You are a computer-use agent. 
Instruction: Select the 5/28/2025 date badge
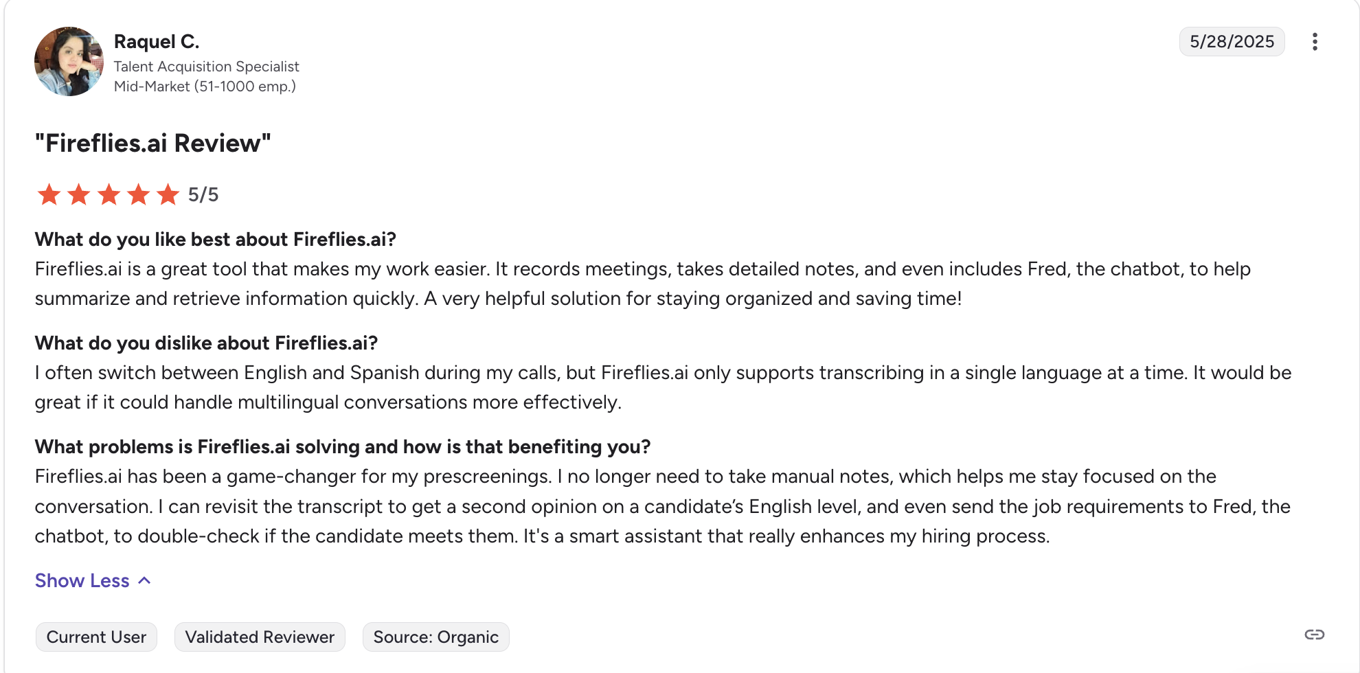(x=1232, y=42)
